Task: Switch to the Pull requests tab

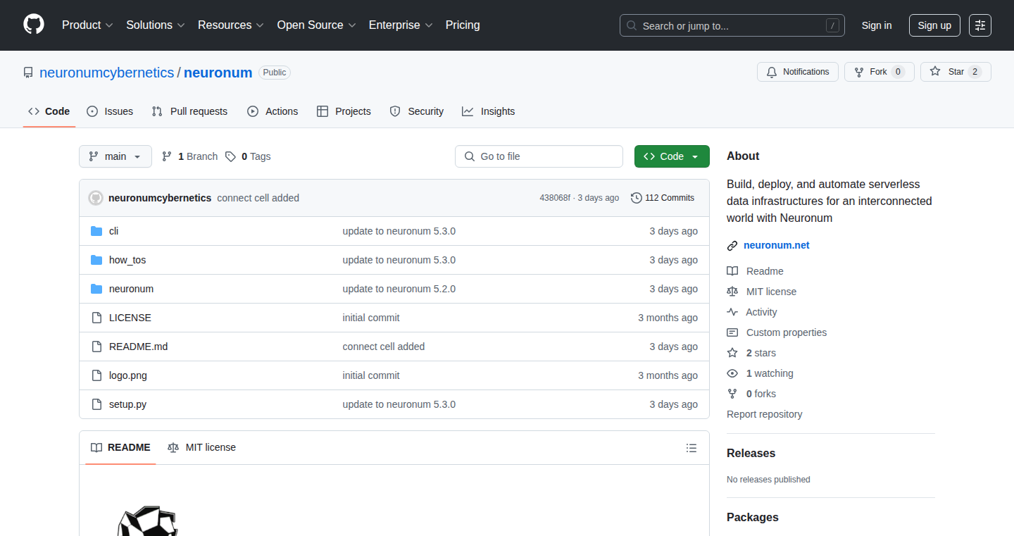Action: [x=190, y=111]
